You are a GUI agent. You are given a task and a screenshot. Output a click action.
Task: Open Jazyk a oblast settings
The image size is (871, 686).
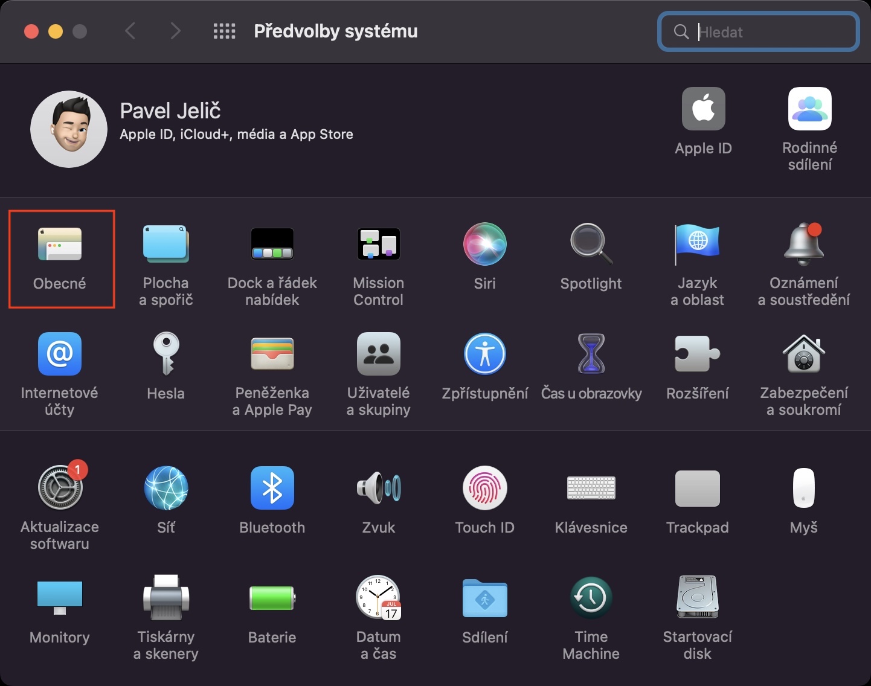pos(698,266)
